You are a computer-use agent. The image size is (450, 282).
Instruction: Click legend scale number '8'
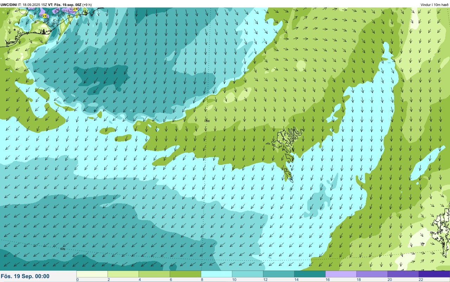[202, 280]
